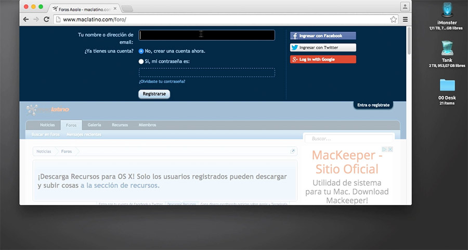Select 'No, crear una cuenta ahora' option

pos(141,51)
